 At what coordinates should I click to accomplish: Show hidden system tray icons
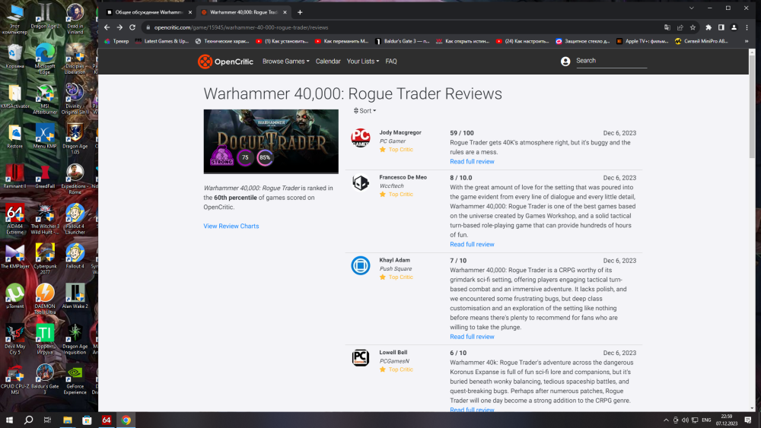(x=666, y=420)
